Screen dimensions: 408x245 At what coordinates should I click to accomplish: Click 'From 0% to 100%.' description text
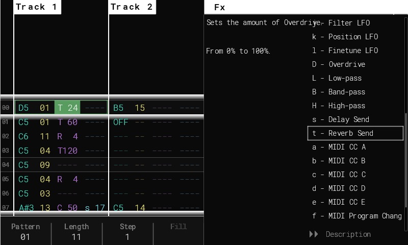pyautogui.click(x=238, y=51)
